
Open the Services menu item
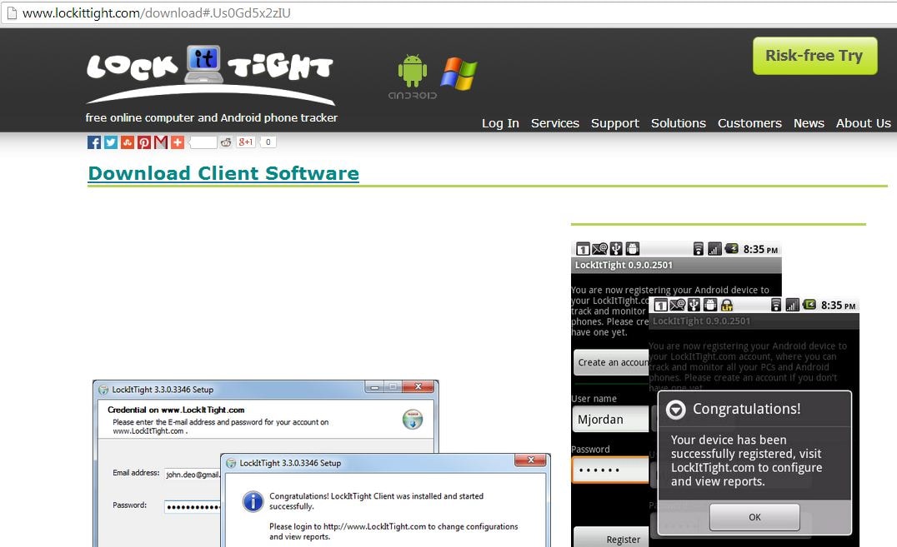tap(554, 123)
